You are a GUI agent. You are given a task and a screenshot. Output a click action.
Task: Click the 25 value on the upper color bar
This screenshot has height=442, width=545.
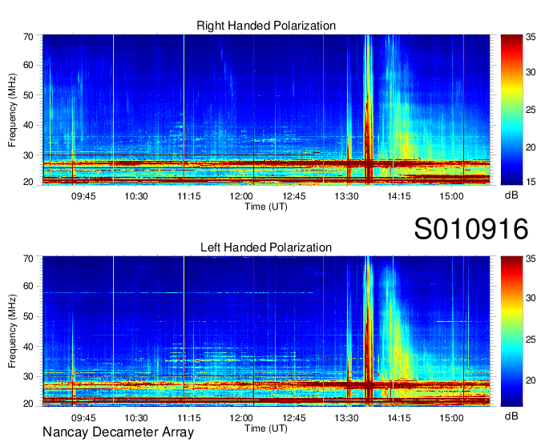coord(531,110)
